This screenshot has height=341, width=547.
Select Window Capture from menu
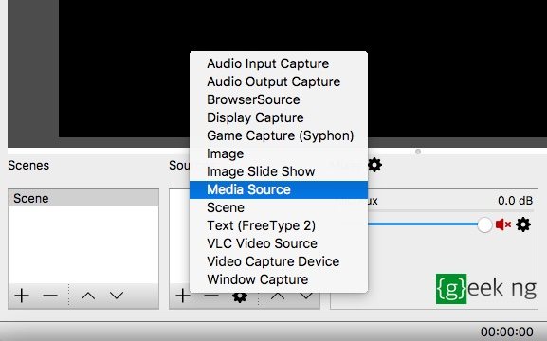[x=279, y=279]
